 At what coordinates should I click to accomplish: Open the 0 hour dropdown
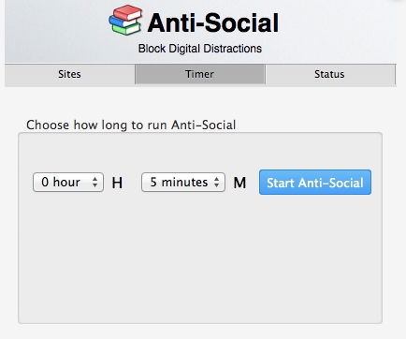tap(68, 183)
